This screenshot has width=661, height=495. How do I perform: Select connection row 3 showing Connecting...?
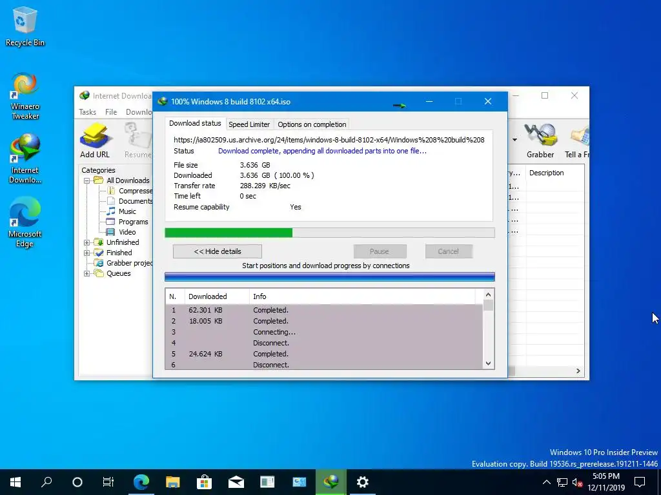coord(324,332)
